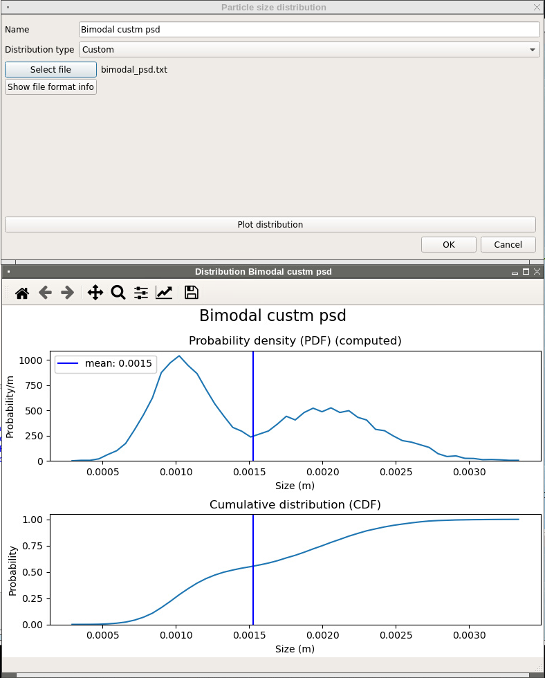
Task: Activate the Pan axes tool
Action: point(95,293)
